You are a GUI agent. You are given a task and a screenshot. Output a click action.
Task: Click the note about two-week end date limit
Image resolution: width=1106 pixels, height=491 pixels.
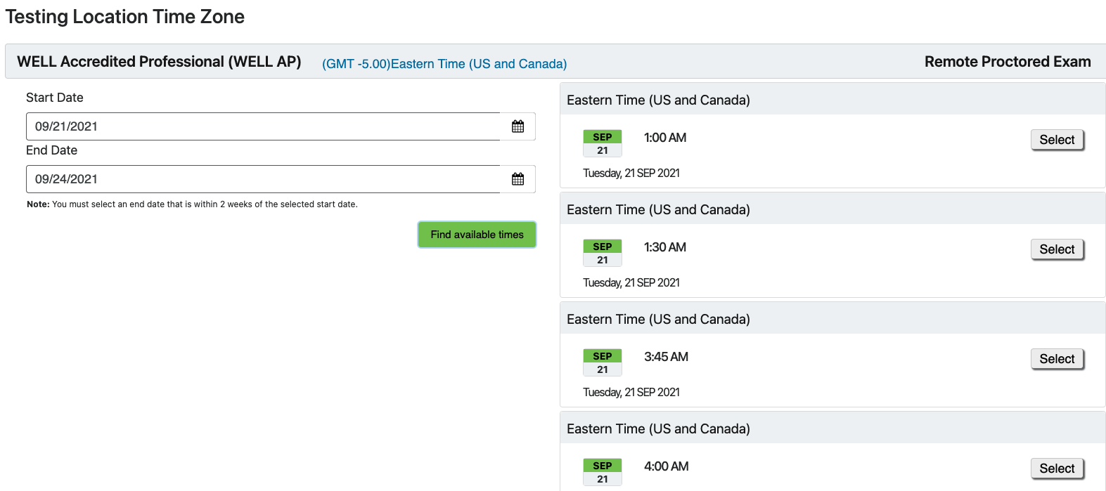pos(192,204)
